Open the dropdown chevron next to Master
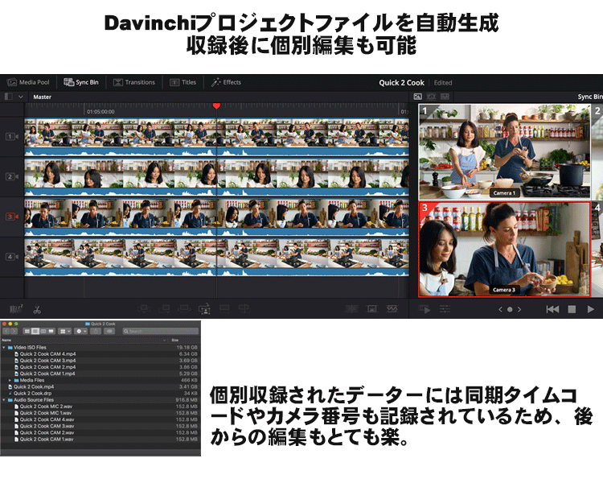603x479 pixels. coord(21,97)
